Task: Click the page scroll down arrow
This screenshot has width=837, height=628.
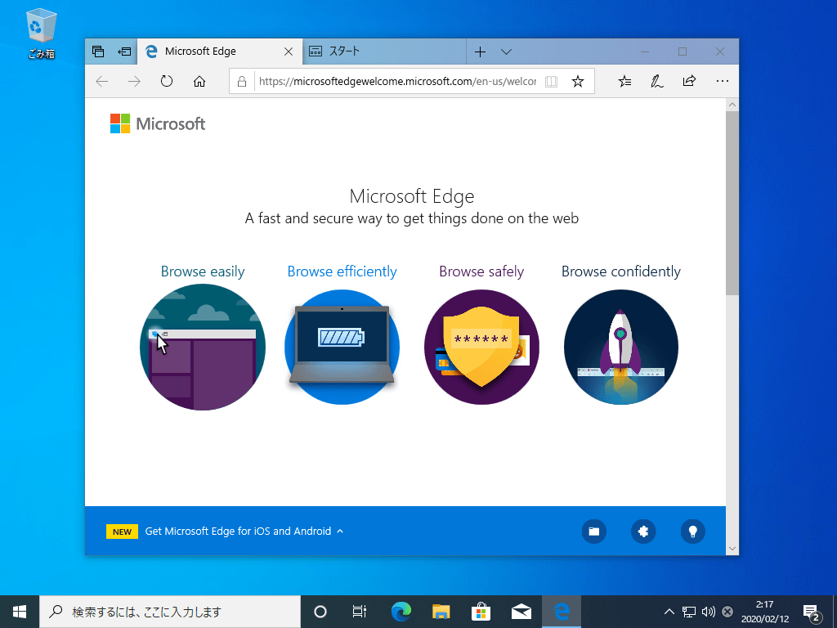Action: click(x=732, y=549)
